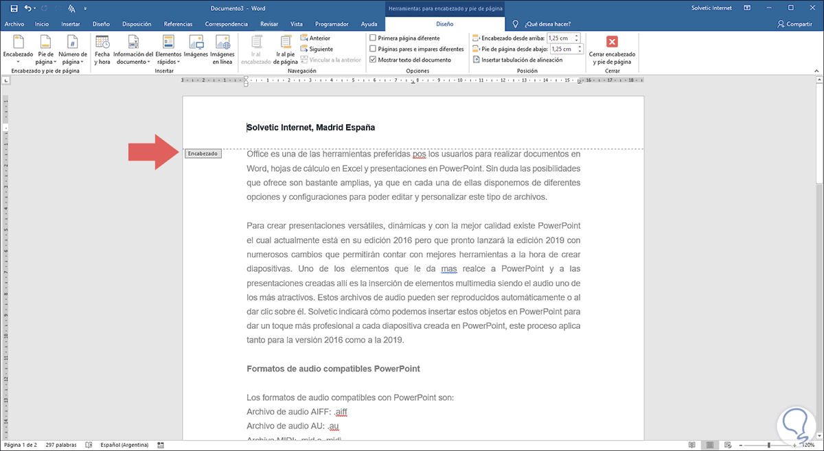Click the proofing errors icon in status bar
This screenshot has height=451, width=824.
point(89,445)
